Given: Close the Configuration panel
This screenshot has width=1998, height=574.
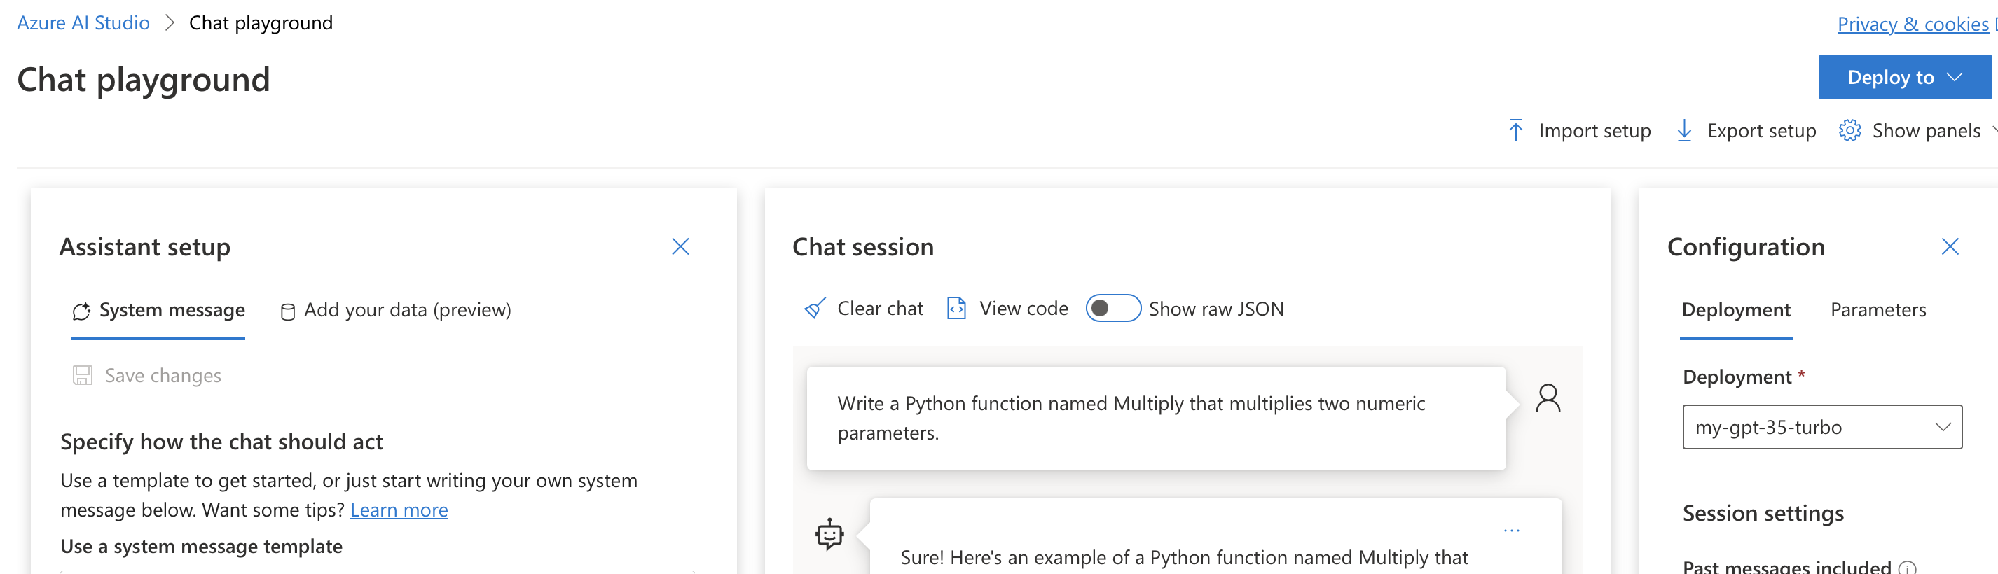Looking at the screenshot, I should 1950,246.
